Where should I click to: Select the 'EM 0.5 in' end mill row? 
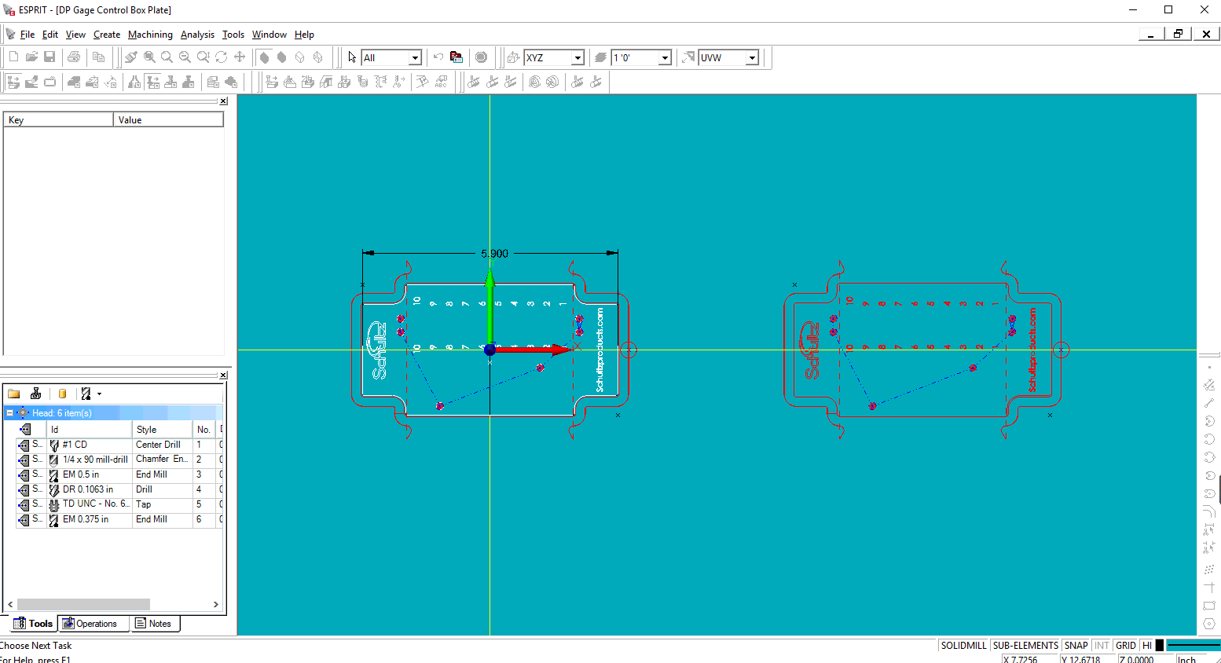click(119, 474)
